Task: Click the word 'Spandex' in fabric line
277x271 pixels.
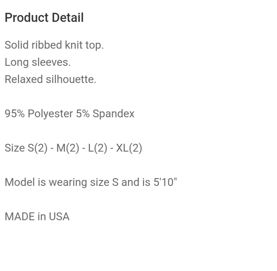Action: pyautogui.click(x=113, y=114)
